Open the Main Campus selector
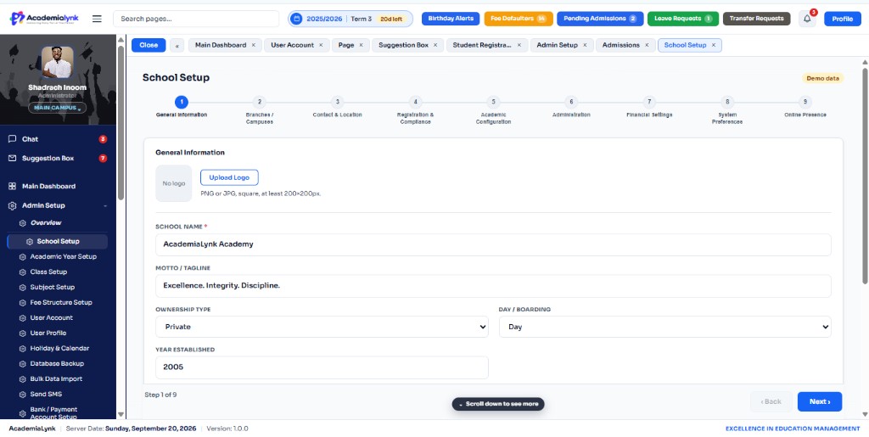This screenshot has height=437, width=869. (x=58, y=108)
